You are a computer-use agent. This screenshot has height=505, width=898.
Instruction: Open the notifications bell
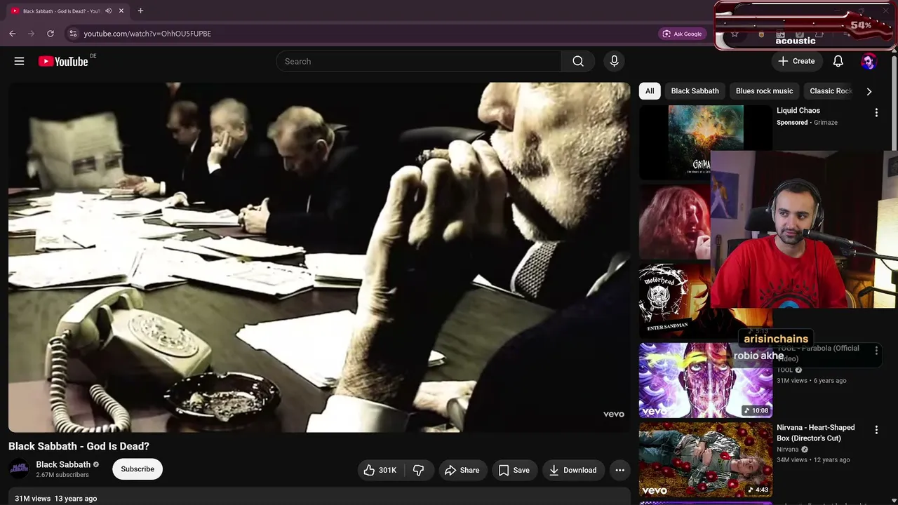tap(838, 61)
